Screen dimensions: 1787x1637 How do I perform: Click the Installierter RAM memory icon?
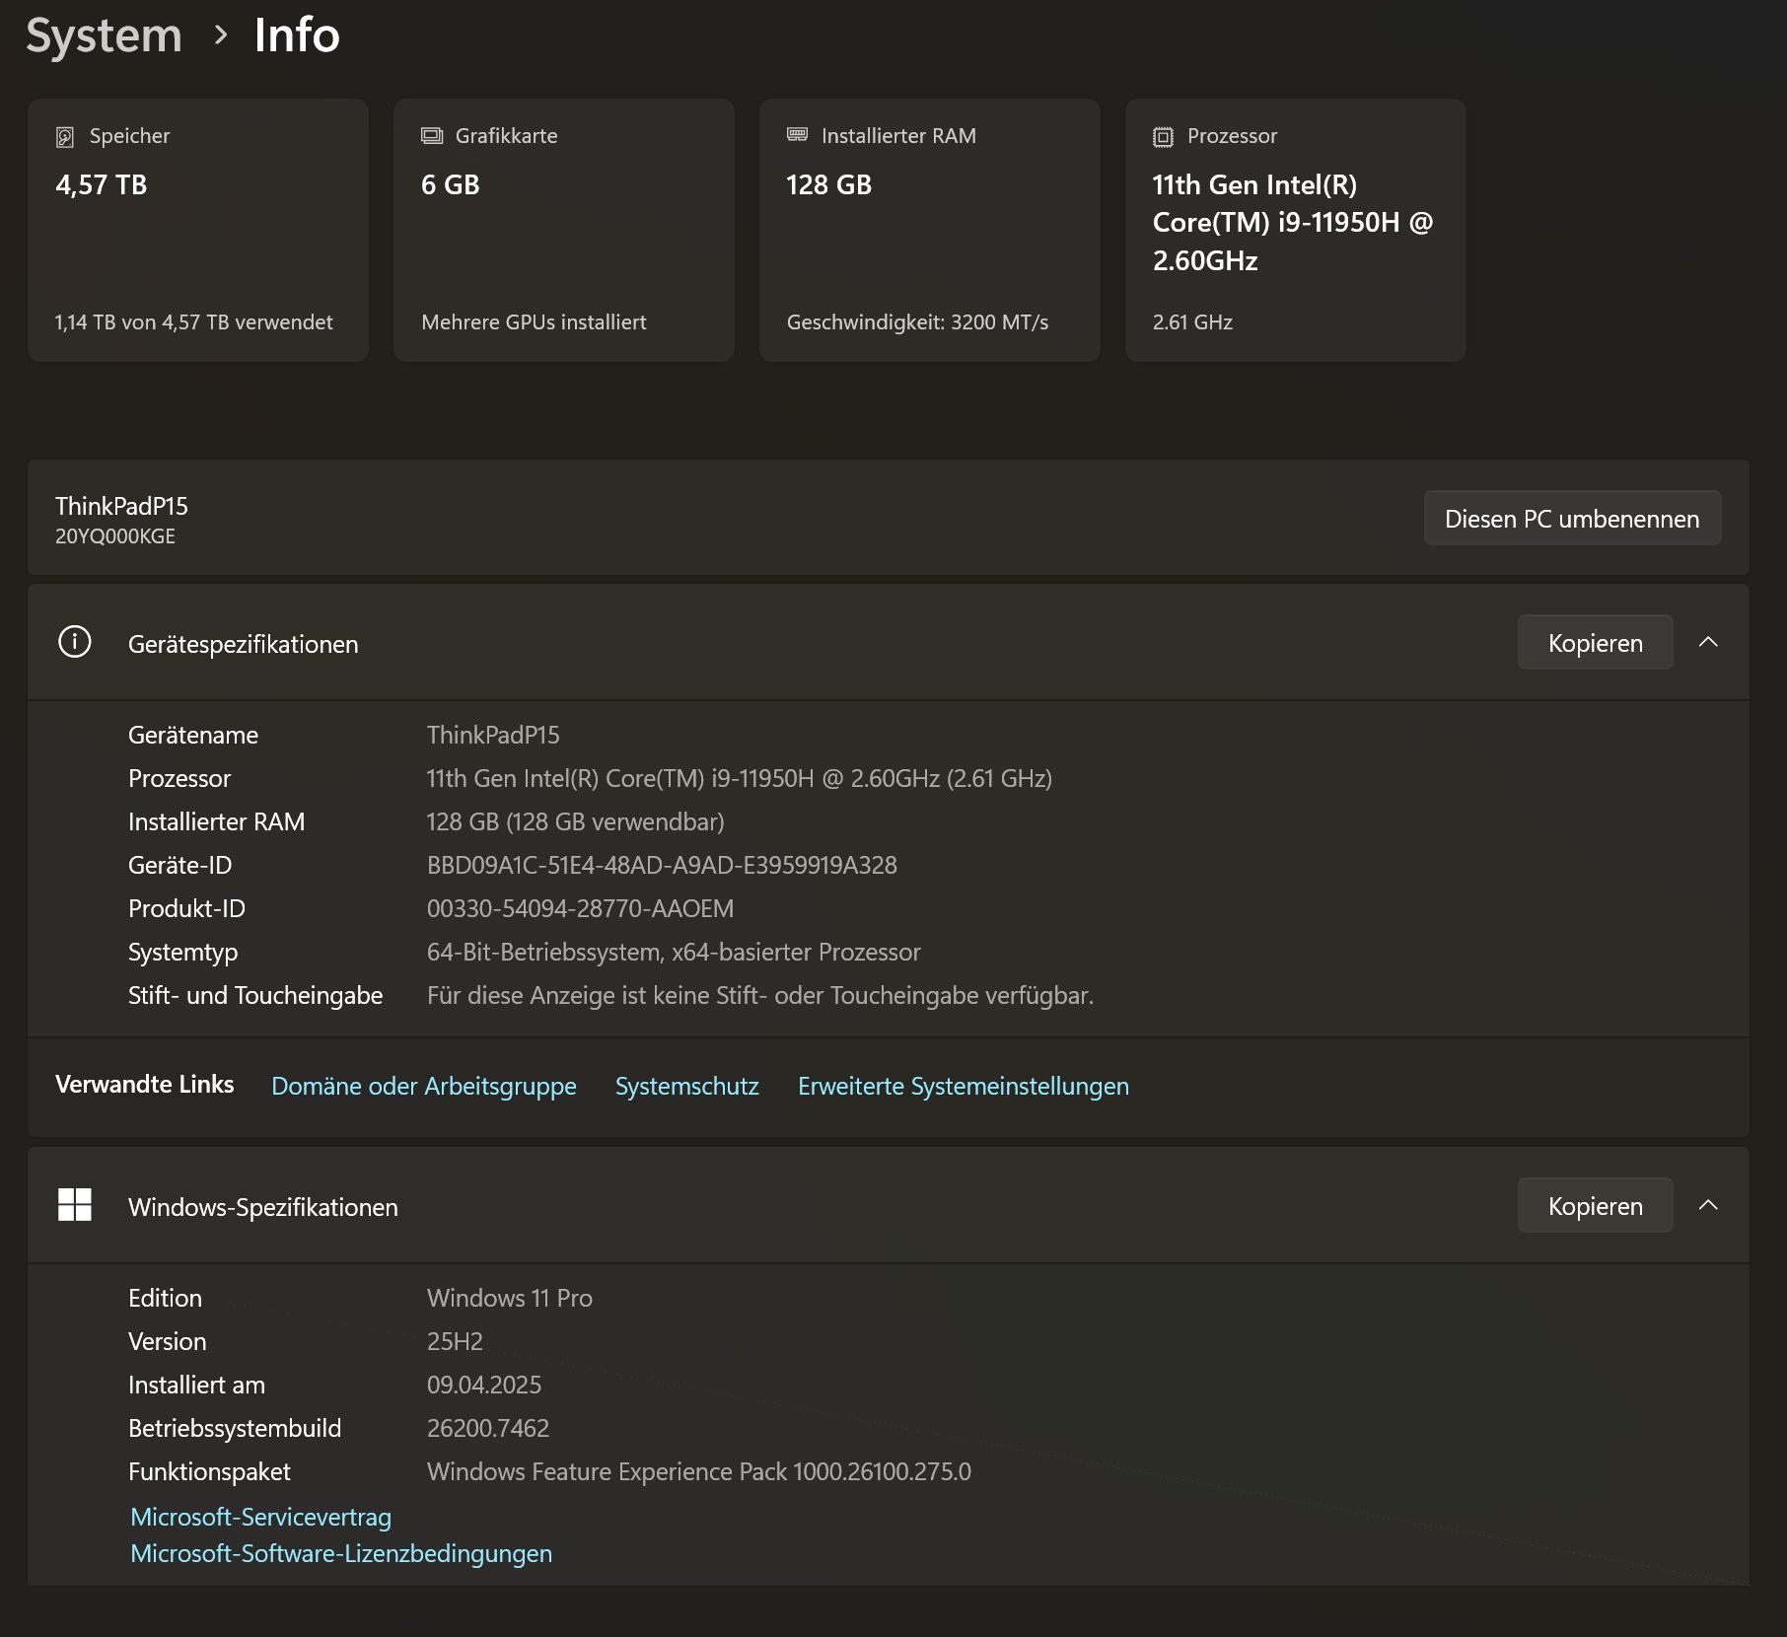798,135
